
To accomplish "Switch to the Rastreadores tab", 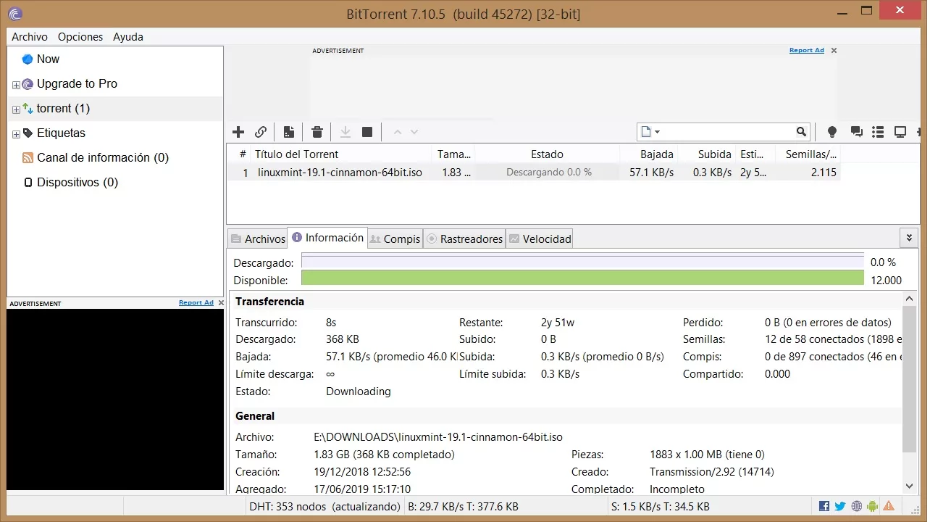I will [x=464, y=239].
